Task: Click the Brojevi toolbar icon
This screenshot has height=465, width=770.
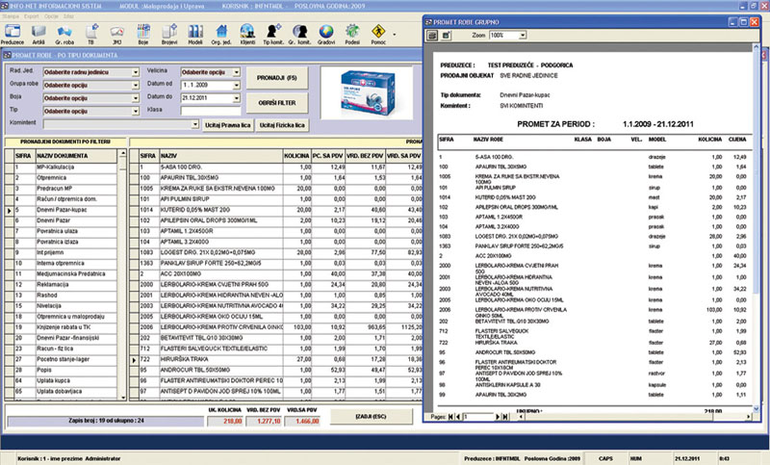Action: click(x=169, y=35)
